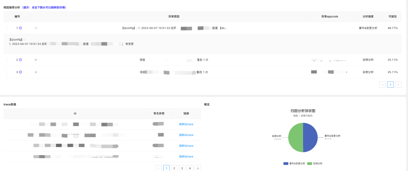Click 事件&变更分析 cell in row 1
Viewport: 408px width, 171px height.
pyautogui.click(x=368, y=28)
